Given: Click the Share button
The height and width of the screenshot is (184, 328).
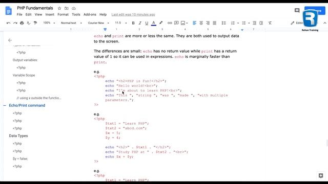Looking at the screenshot, I should pyautogui.click(x=315, y=11).
